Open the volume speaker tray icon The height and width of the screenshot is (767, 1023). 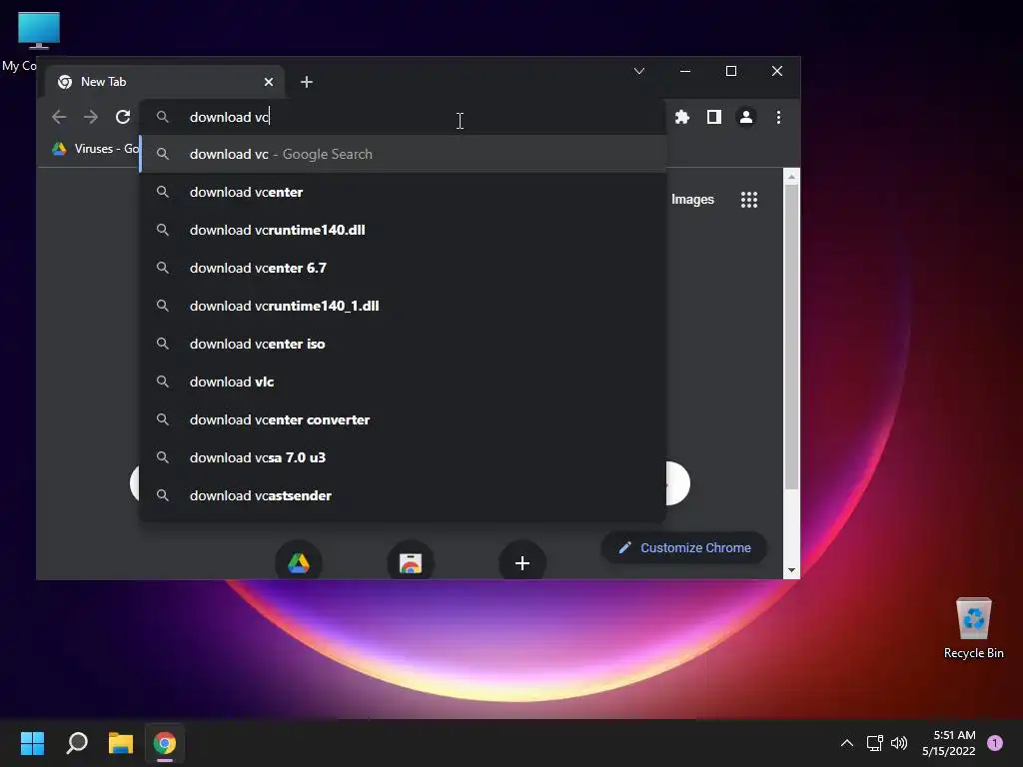coord(899,743)
